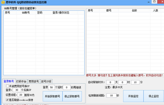
Task: Click the 群号 column header
Action: 109,10
